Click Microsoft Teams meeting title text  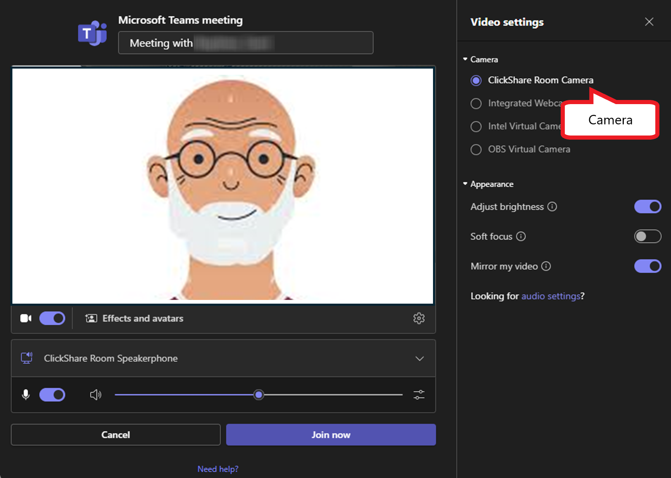181,20
